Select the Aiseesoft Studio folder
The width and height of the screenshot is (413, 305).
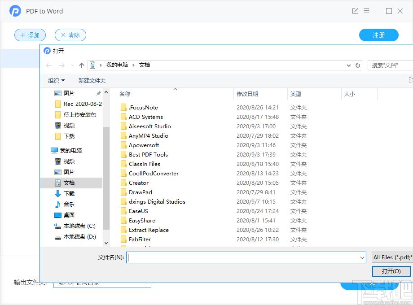[x=149, y=126]
